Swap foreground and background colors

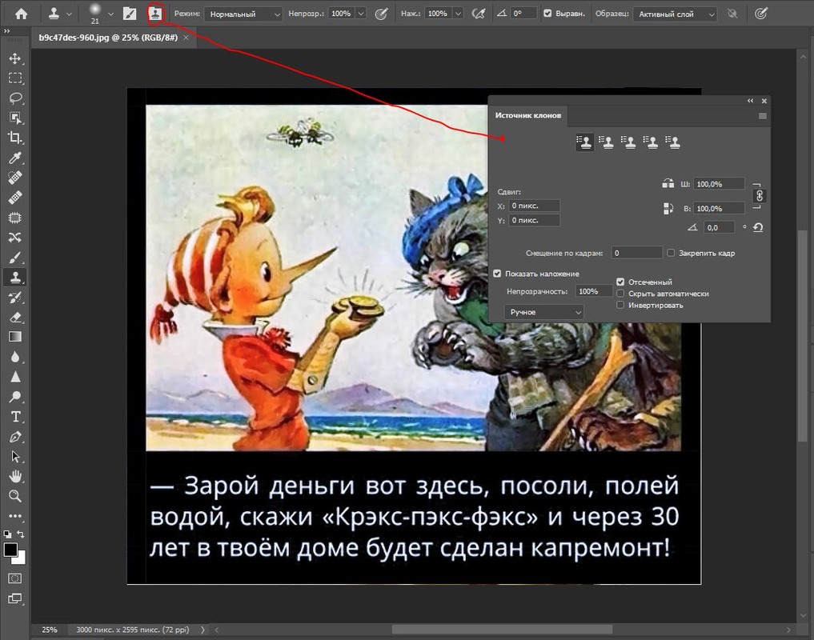click(x=21, y=534)
